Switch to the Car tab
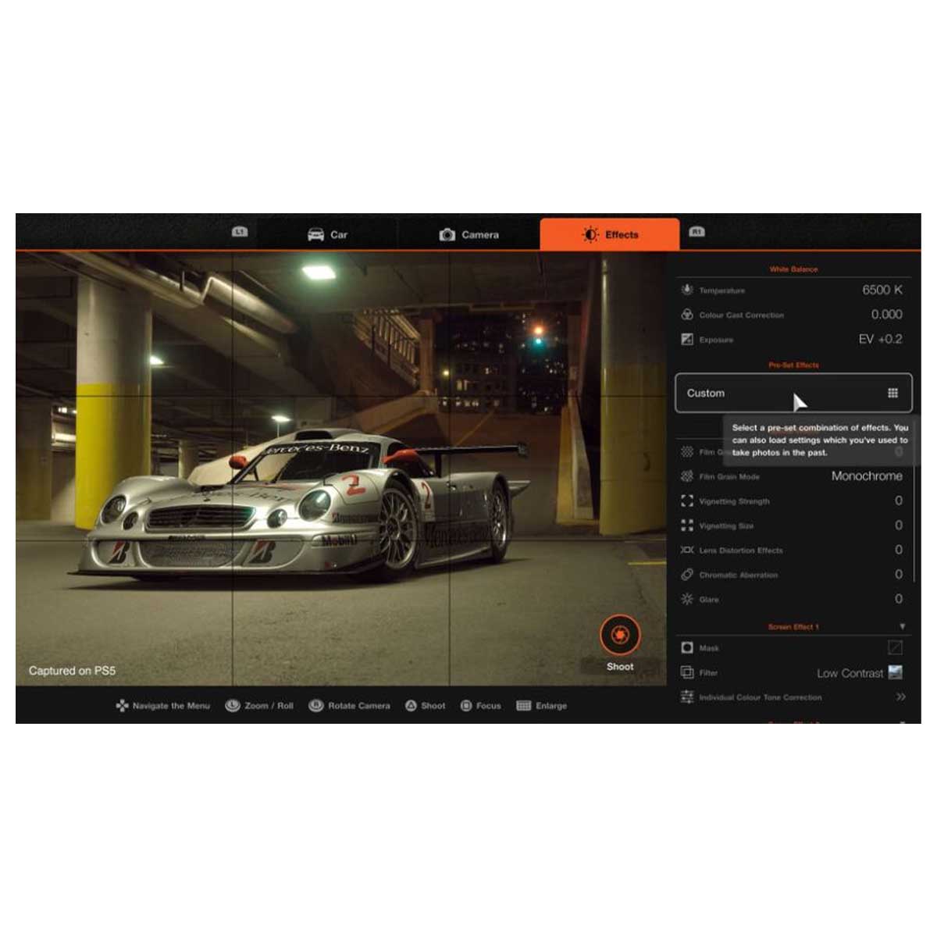The width and height of the screenshot is (937, 937). coord(330,234)
